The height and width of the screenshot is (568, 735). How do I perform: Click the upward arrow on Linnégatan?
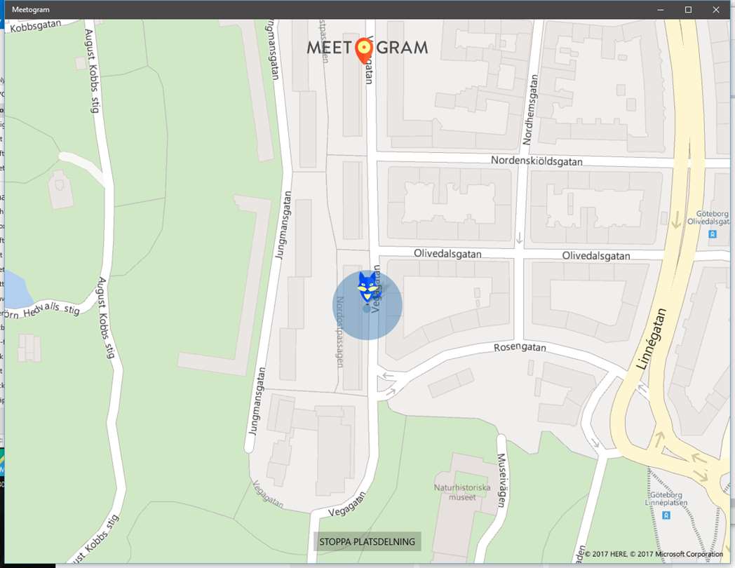659,439
